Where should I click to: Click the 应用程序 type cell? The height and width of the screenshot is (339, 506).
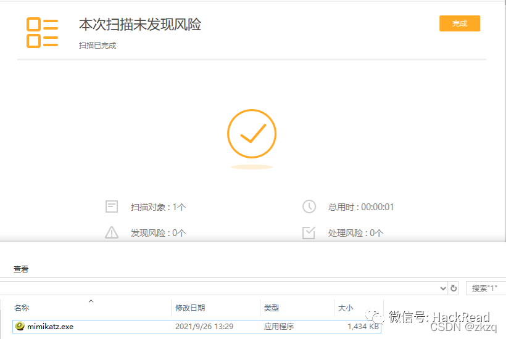click(x=279, y=327)
